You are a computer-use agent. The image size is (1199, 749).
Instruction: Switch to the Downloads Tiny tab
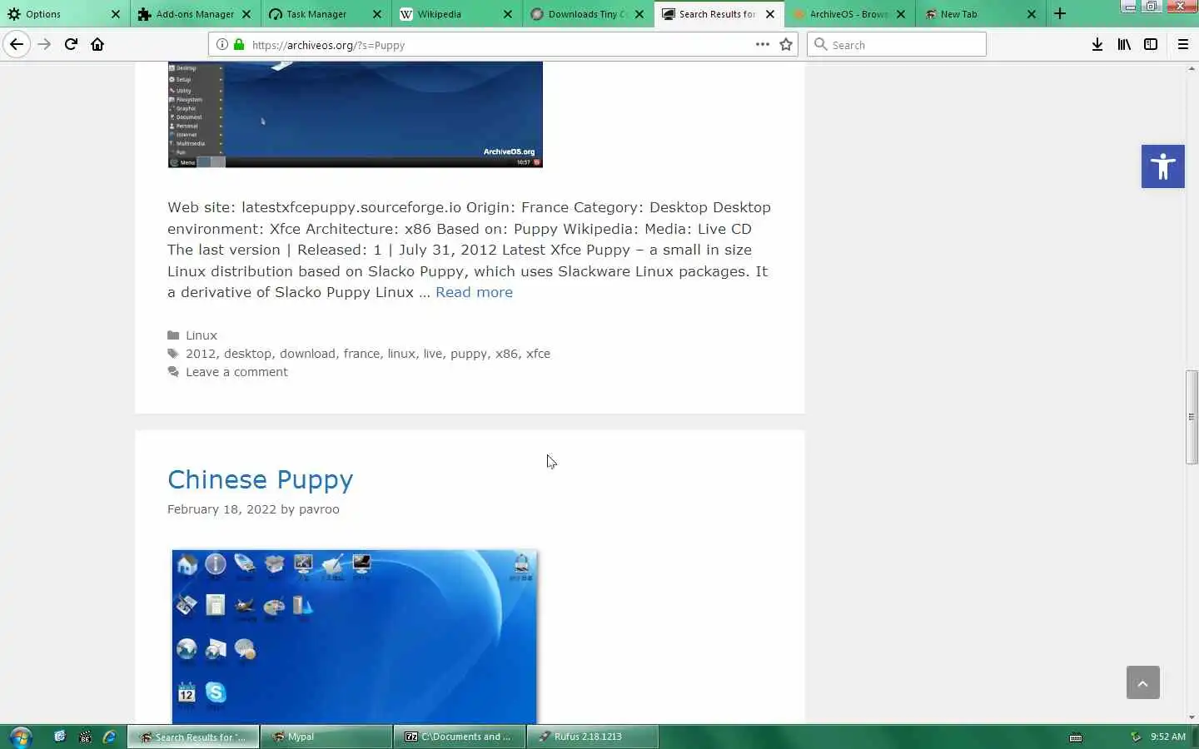(588, 14)
